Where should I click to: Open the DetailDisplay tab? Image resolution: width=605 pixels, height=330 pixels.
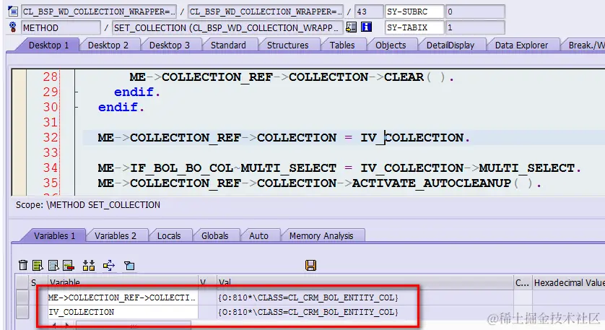[x=451, y=45]
